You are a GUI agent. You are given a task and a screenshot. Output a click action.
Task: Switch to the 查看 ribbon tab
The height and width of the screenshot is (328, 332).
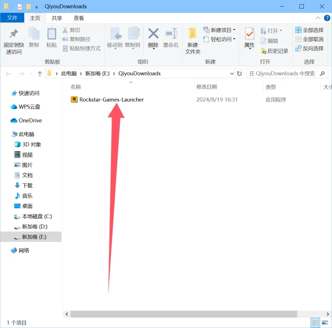point(79,18)
